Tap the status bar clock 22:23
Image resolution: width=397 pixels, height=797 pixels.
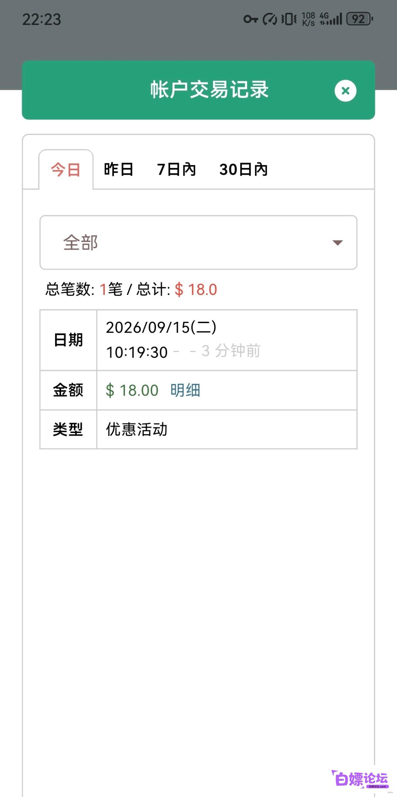[x=42, y=19]
